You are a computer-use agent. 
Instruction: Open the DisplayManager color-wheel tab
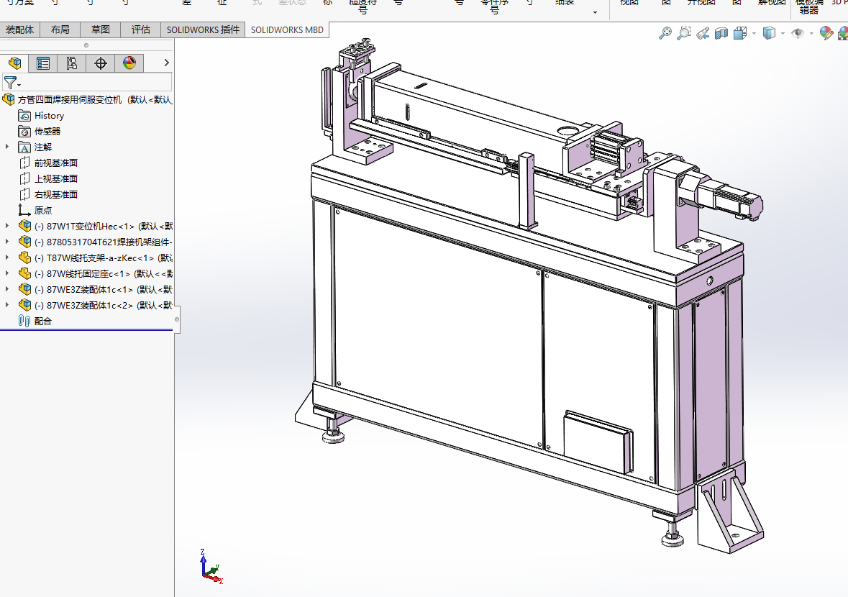click(129, 63)
